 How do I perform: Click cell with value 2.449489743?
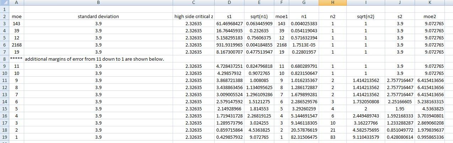[366, 116]
